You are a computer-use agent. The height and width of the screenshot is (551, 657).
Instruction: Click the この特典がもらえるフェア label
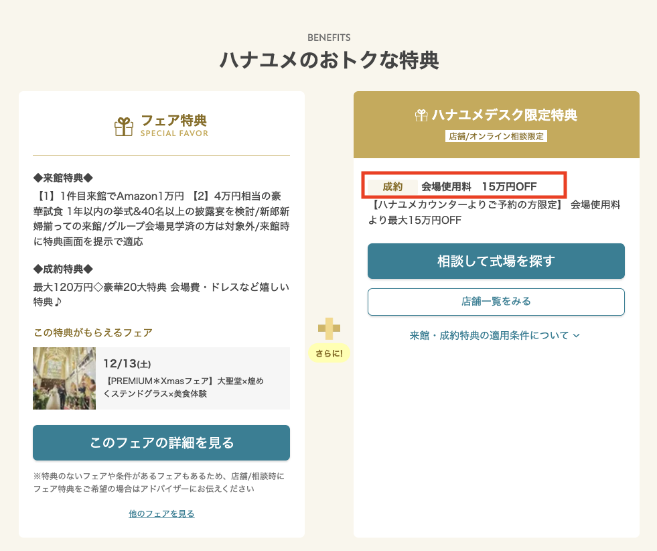coord(92,332)
